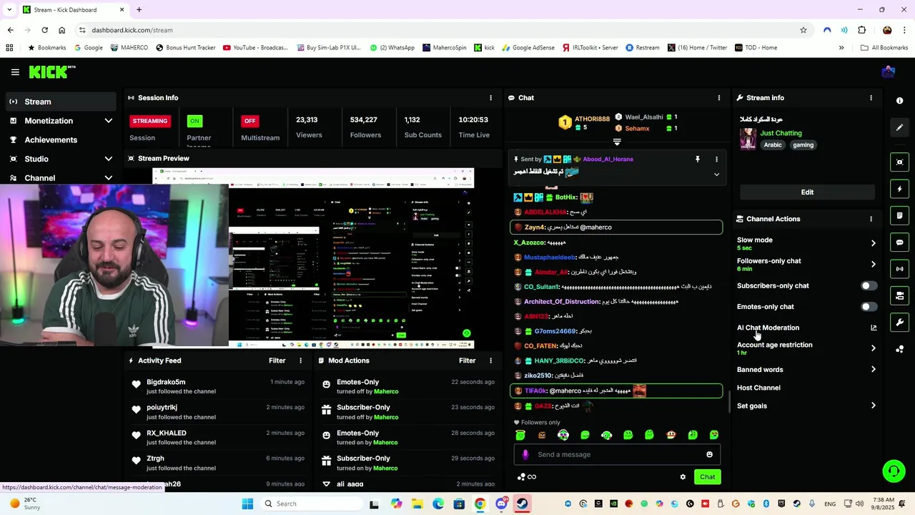
Task: Open the emoji picker in message box
Action: (x=709, y=454)
